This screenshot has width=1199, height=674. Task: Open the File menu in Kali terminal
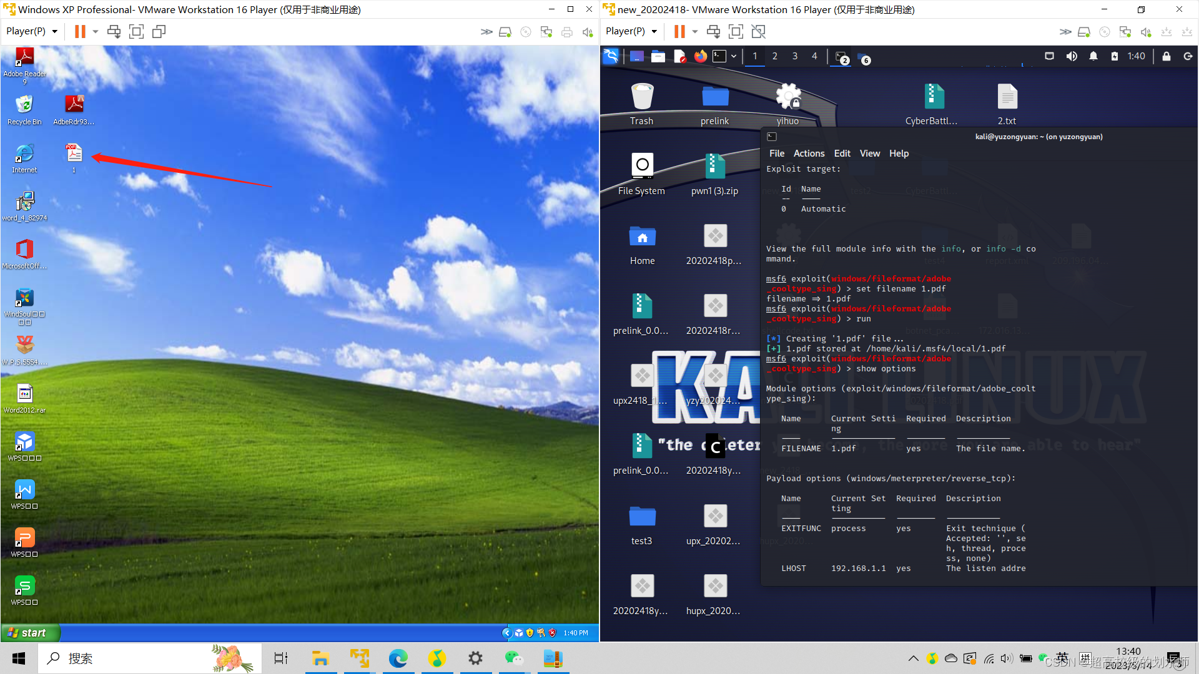pyautogui.click(x=777, y=154)
